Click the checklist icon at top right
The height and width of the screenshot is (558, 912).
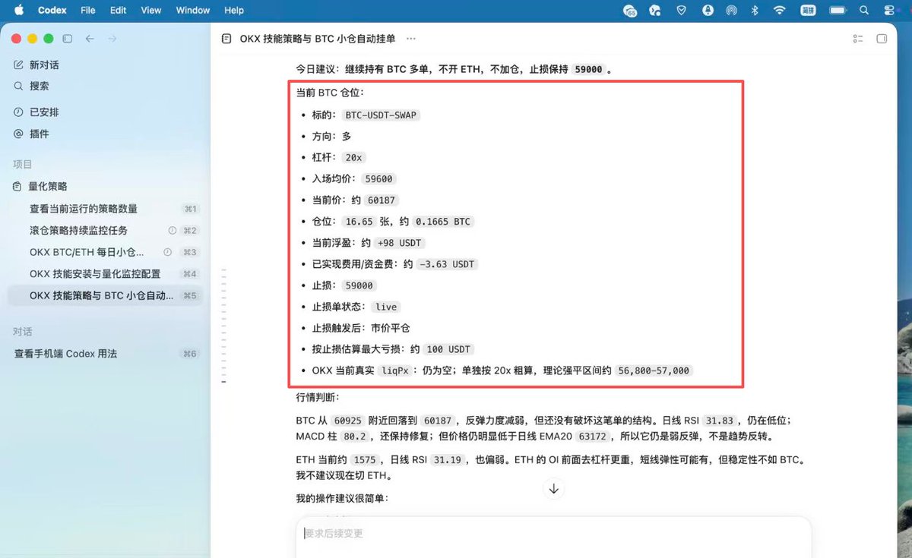point(858,39)
